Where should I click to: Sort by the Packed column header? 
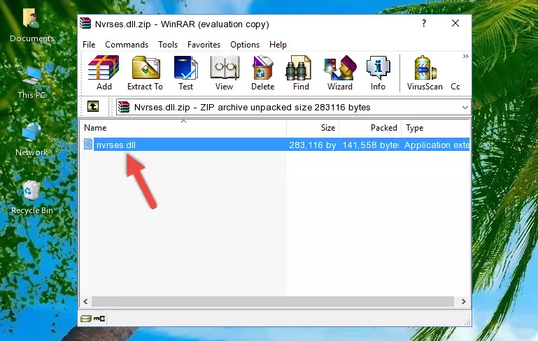[x=370, y=128]
